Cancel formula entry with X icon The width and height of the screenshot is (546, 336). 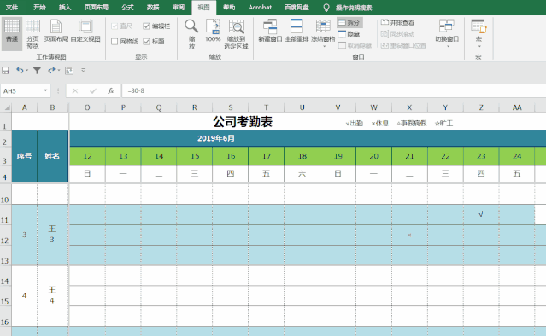75,91
